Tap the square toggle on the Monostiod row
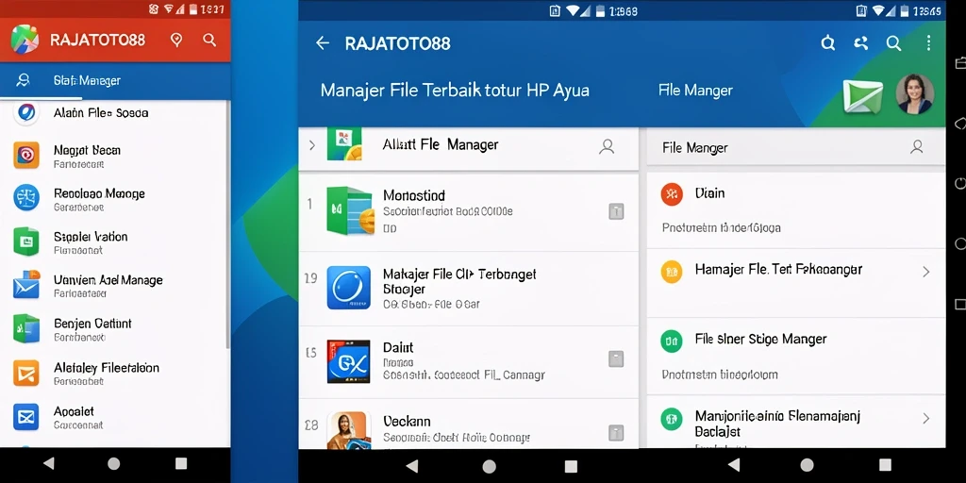Image resolution: width=966 pixels, height=483 pixels. pyautogui.click(x=616, y=212)
